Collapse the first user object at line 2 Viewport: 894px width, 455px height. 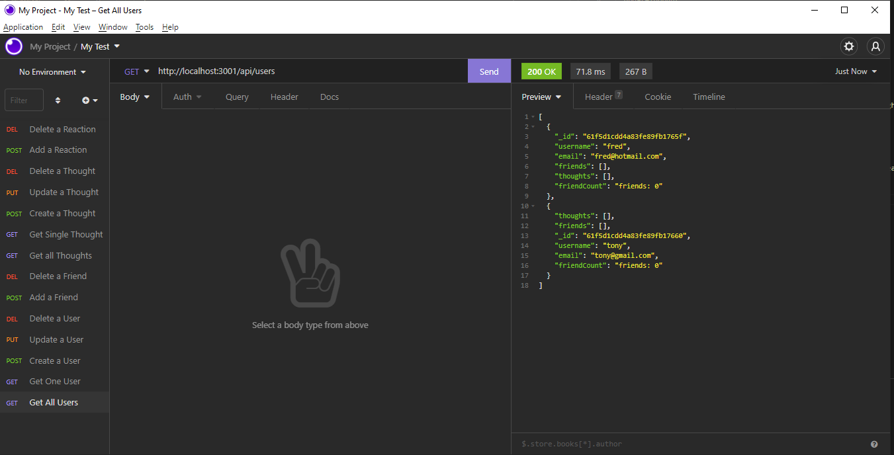(533, 127)
